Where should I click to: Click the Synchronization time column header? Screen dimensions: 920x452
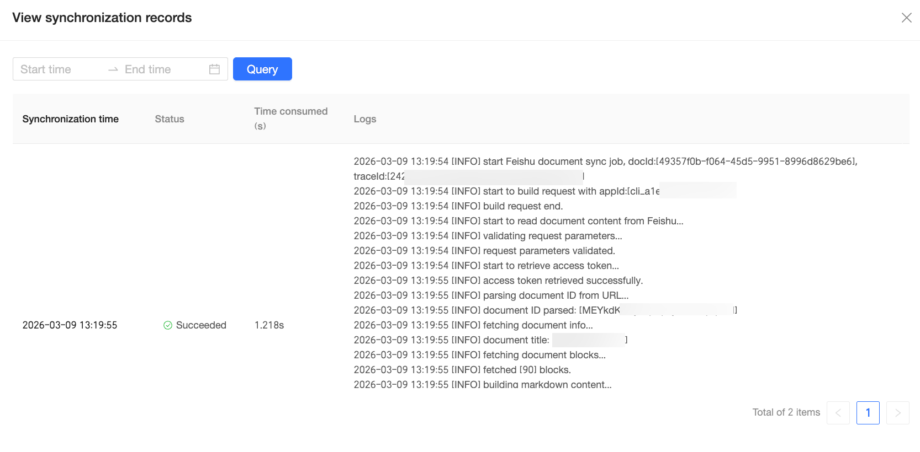[x=70, y=119]
